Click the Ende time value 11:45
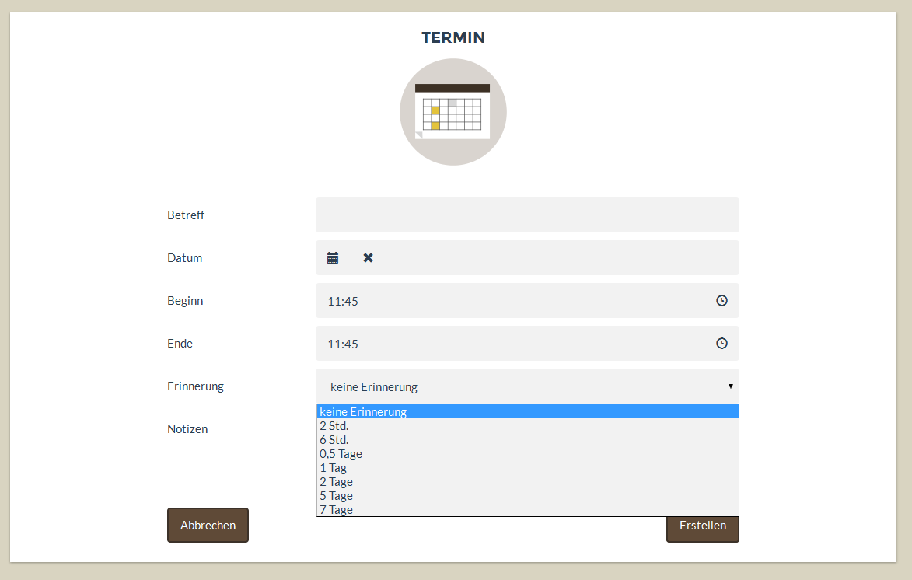This screenshot has height=580, width=912. tap(343, 344)
